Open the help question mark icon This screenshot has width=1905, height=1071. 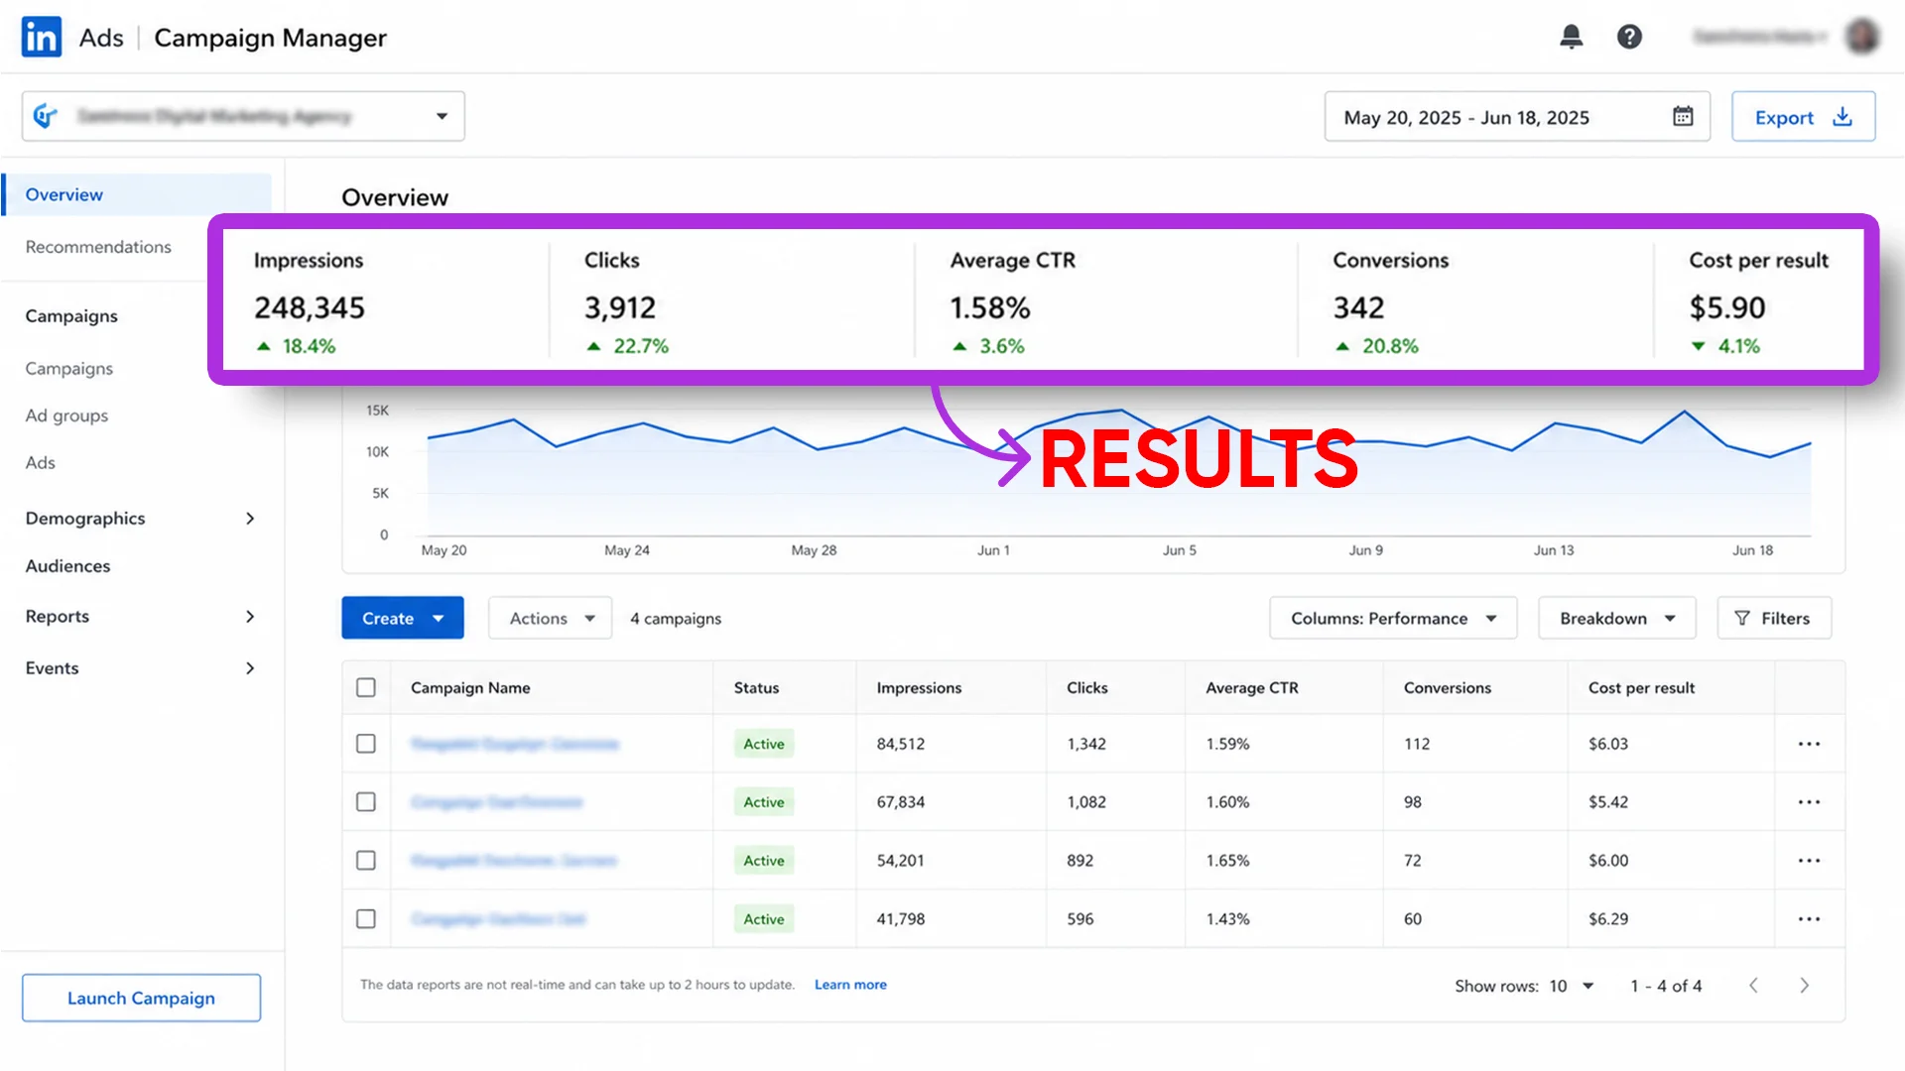tap(1629, 38)
